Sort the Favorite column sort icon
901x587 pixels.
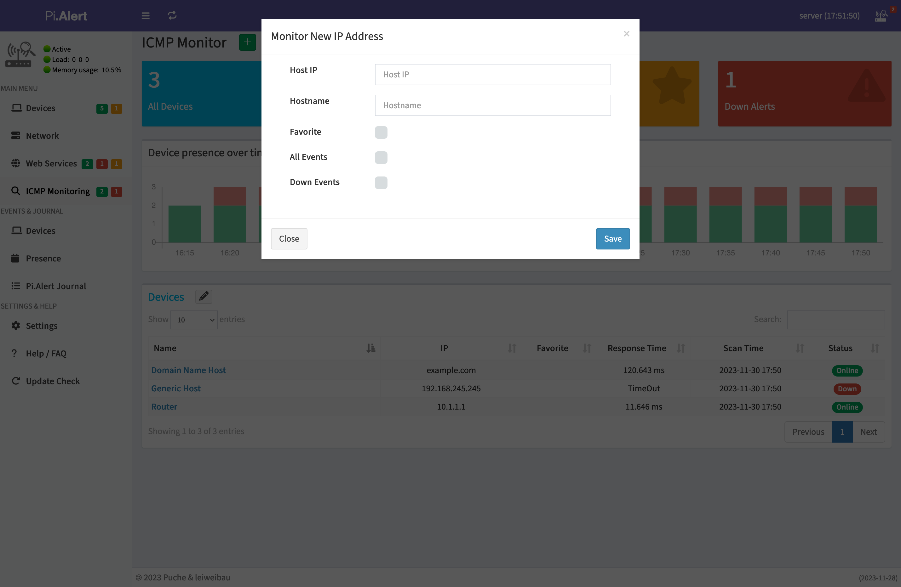pyautogui.click(x=587, y=348)
